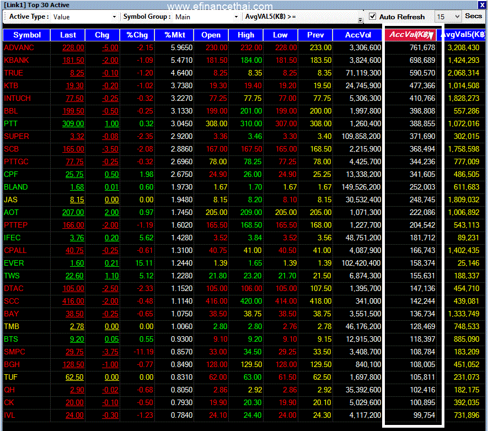The height and width of the screenshot is (431, 488).
Task: Click PTT last price 309.00
Action: 73,124
